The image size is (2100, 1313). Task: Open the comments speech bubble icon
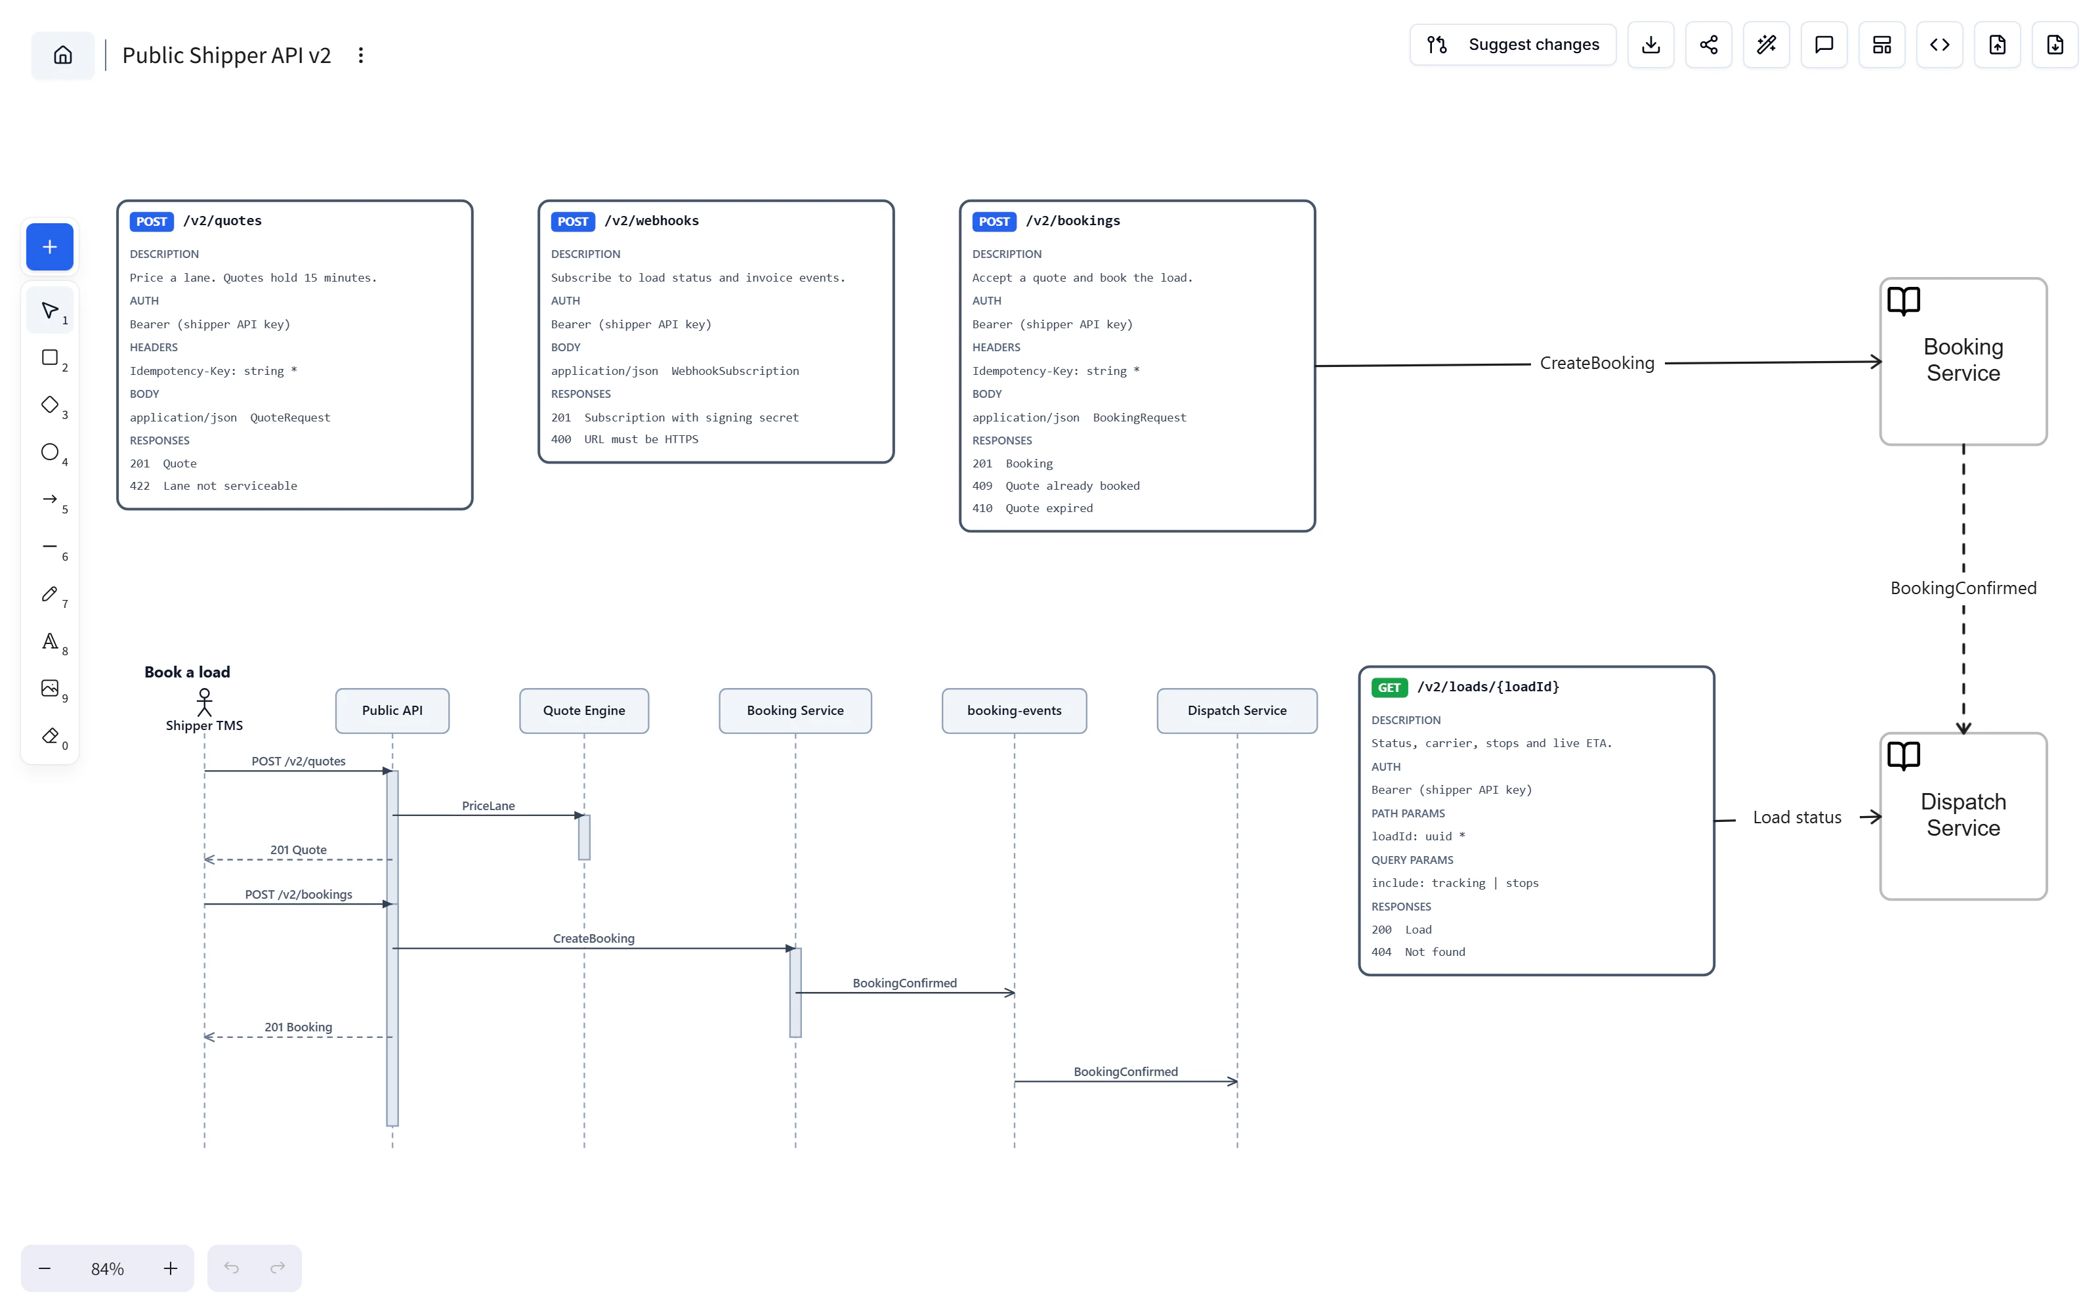(x=1823, y=44)
